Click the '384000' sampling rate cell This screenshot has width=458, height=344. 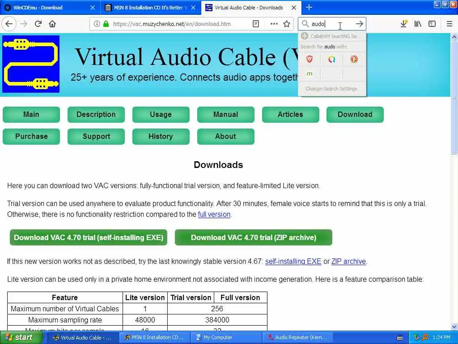(x=217, y=320)
